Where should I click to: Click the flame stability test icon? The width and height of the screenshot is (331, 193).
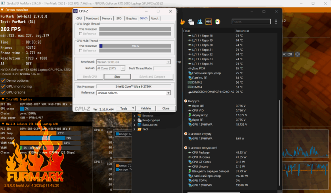182,22
